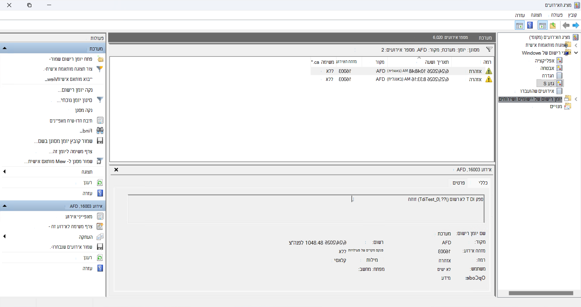
Task: Collapse the יומני רישום של Windows tree node
Action: click(x=576, y=53)
